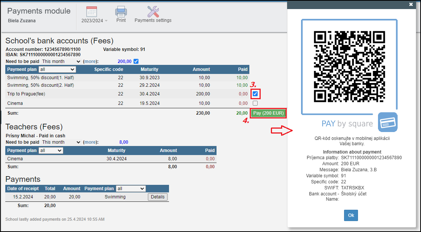This screenshot has height=232, width=421.
Task: Click 'Cinema' in the School's accounts table
Action: (x=15, y=103)
